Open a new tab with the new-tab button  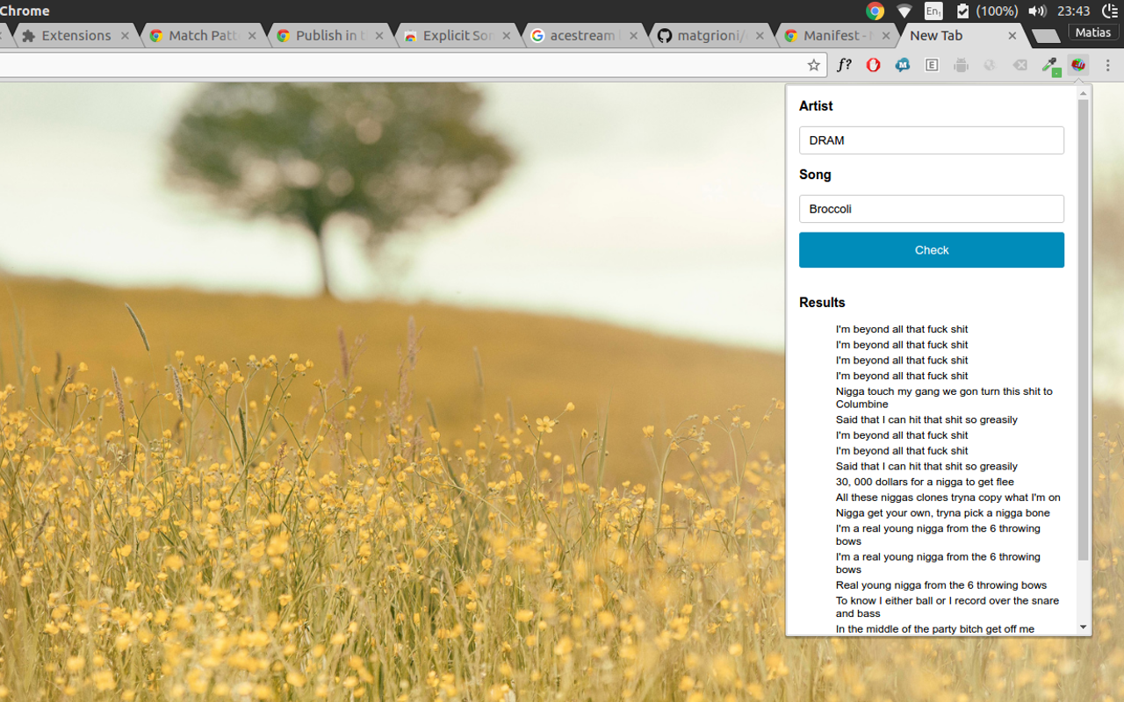coord(1045,37)
